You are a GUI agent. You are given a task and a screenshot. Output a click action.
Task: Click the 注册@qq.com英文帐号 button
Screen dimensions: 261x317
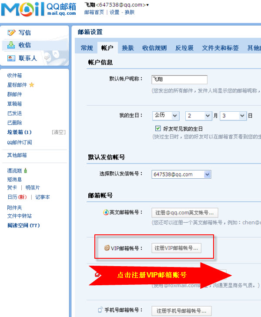click(x=185, y=213)
